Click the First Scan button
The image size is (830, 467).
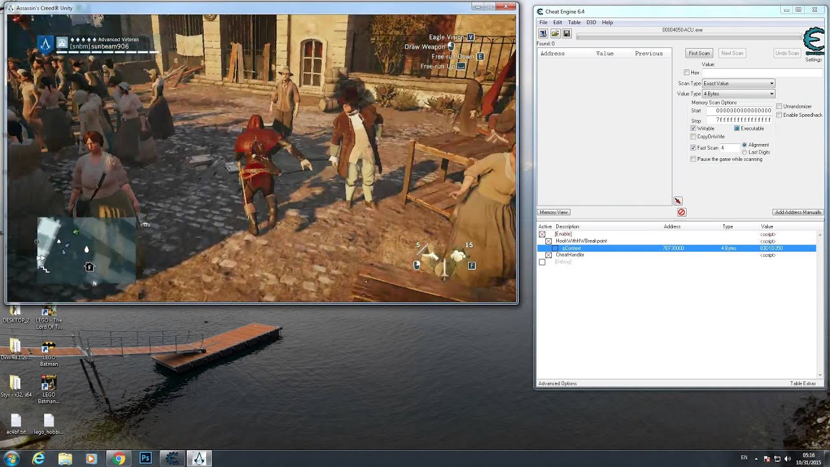(x=699, y=53)
